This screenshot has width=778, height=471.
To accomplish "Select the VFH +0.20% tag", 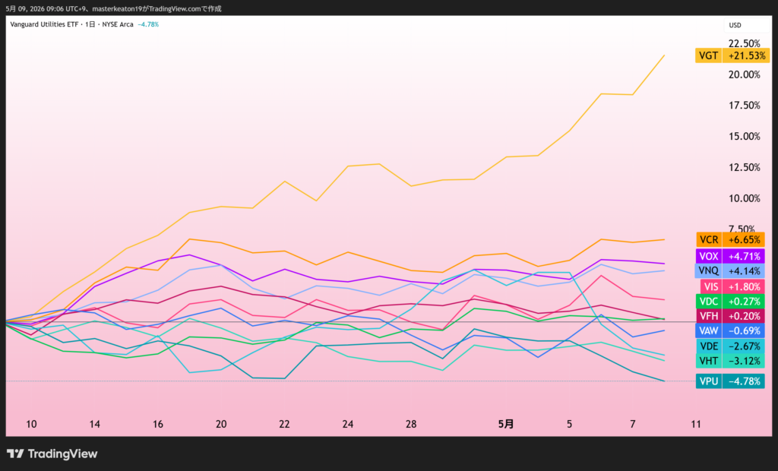I will (730, 316).
